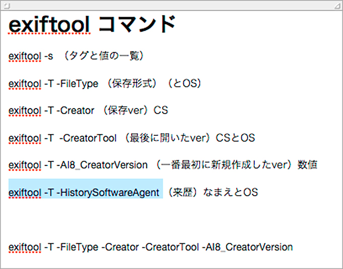Screen dimensions: 343x269
Task: Click "(保存ver) CS" text
Action: (135, 110)
